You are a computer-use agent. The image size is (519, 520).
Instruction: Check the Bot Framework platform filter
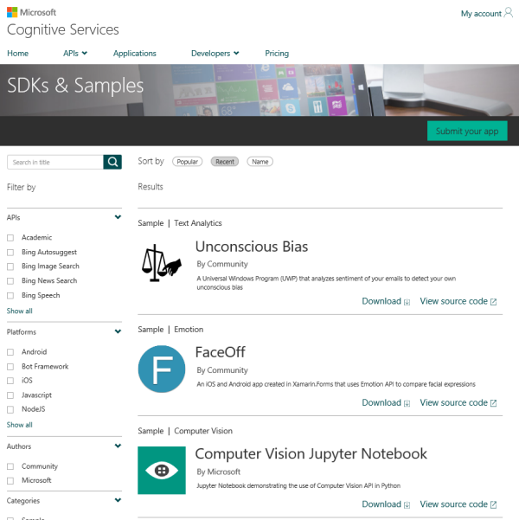pos(10,367)
